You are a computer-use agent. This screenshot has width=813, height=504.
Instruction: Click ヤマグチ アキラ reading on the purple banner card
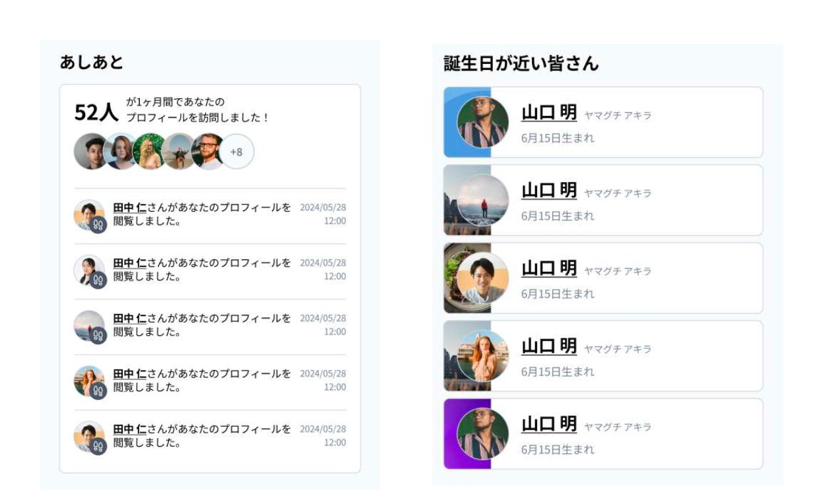[618, 427]
